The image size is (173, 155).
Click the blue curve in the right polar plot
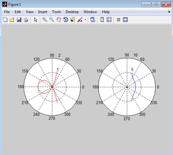coord(135,87)
